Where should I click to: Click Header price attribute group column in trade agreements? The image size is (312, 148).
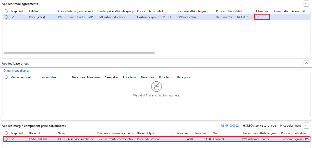(x=116, y=11)
